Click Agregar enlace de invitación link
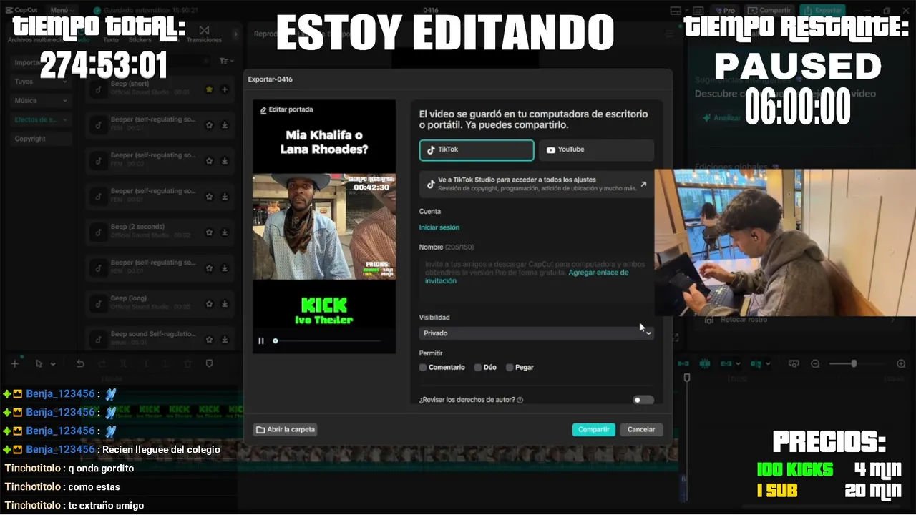The image size is (916, 515). 527,277
